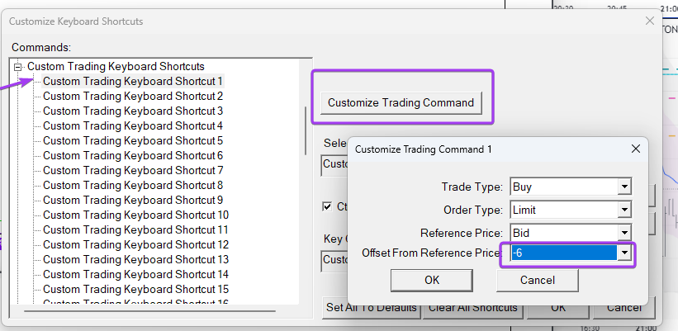Toggle the Ctrl modifier checkbox
The image size is (678, 331).
point(327,206)
